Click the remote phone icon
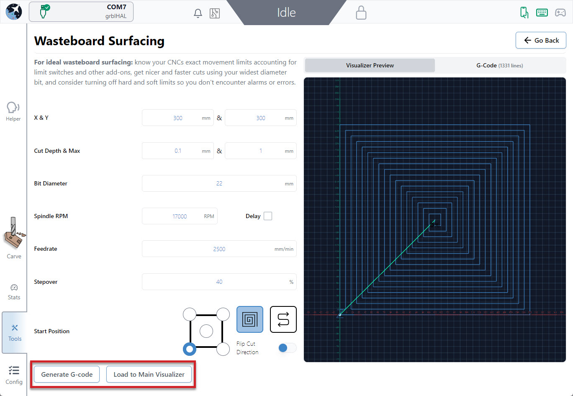 (524, 13)
